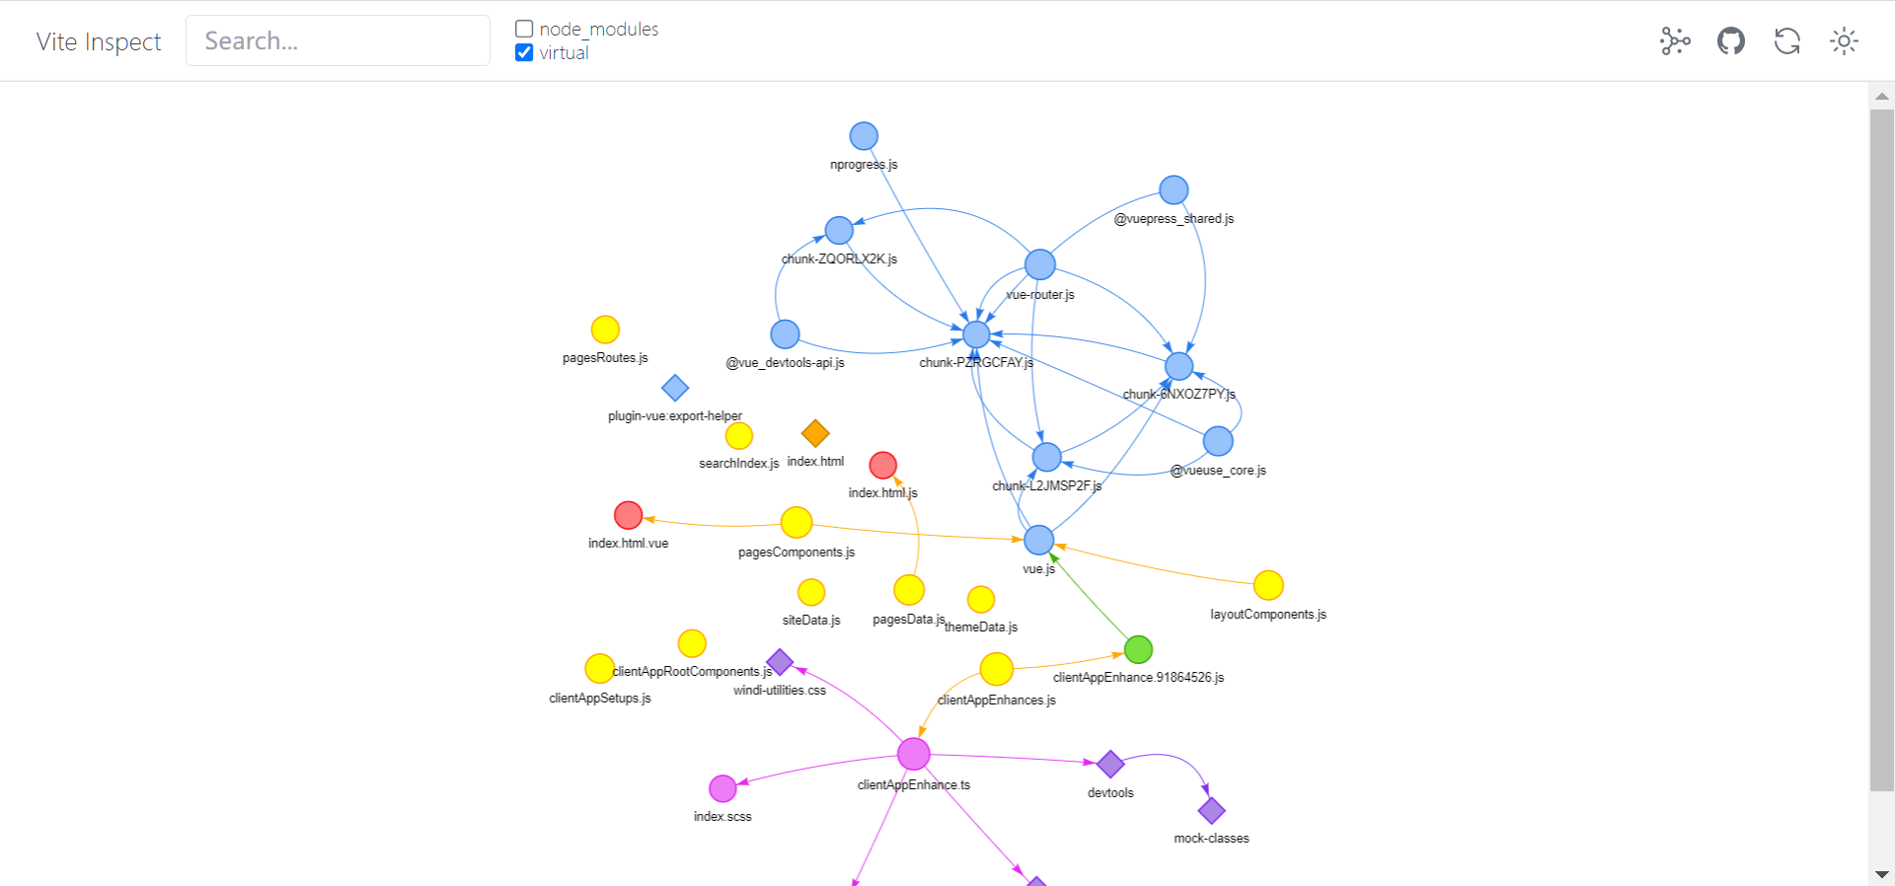1895x886 pixels.
Task: Select the red index.html.js node
Action: point(883,465)
